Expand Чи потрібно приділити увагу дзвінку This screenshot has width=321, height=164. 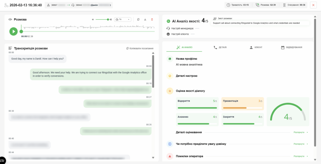coord(301,144)
